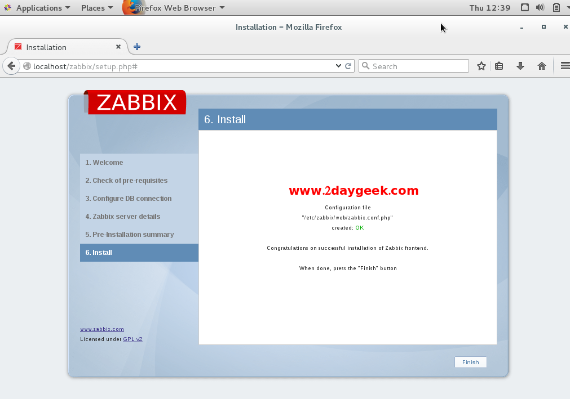Click the Congratulations message text
Screen dimensions: 570x399
click(x=347, y=248)
